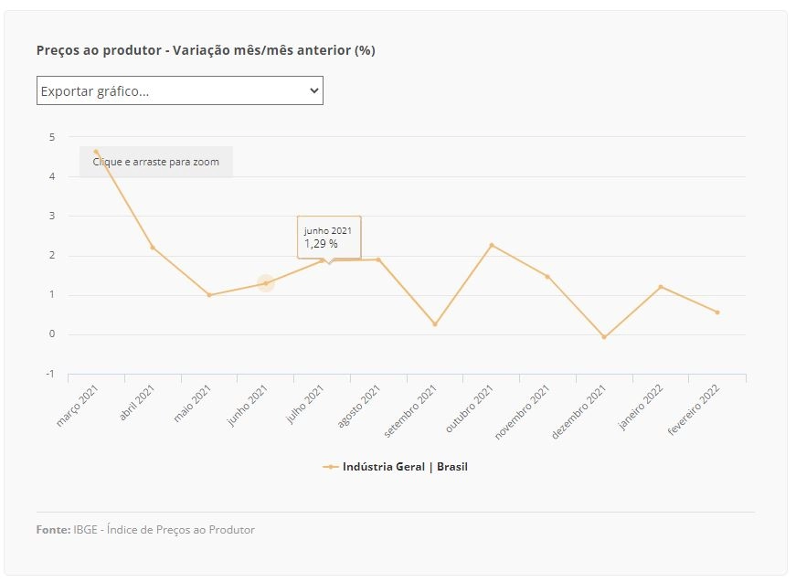
Task: Click the fevereiro 2022 data point
Action: coord(717,312)
